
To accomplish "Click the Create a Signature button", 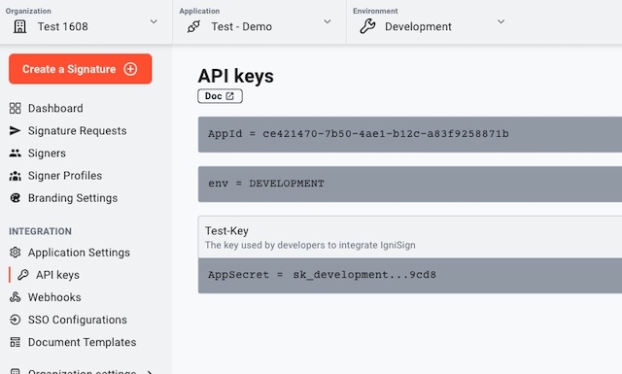I will pyautogui.click(x=80, y=69).
